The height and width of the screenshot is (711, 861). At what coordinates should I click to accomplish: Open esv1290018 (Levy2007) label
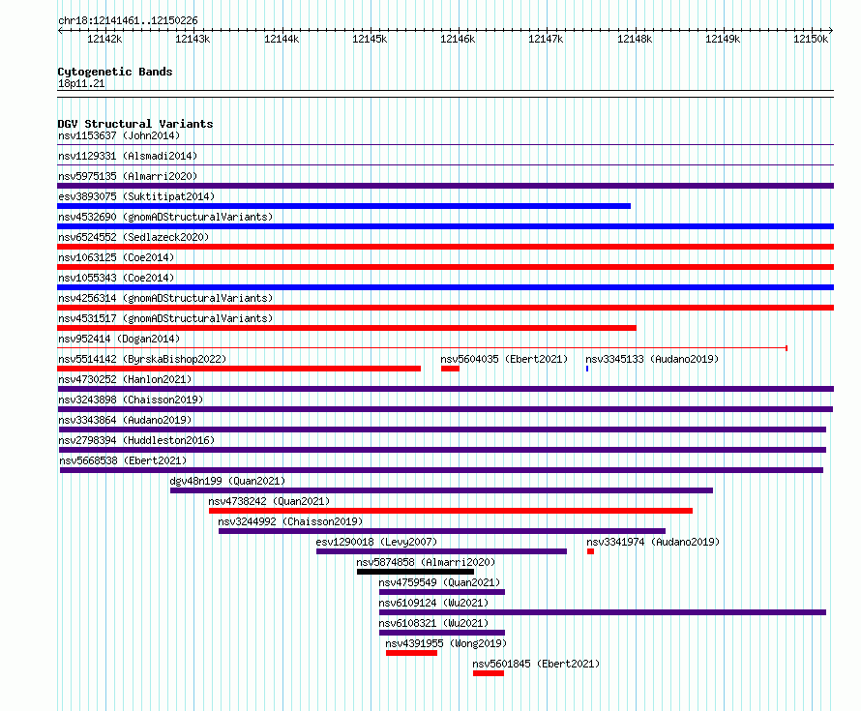[x=376, y=542]
